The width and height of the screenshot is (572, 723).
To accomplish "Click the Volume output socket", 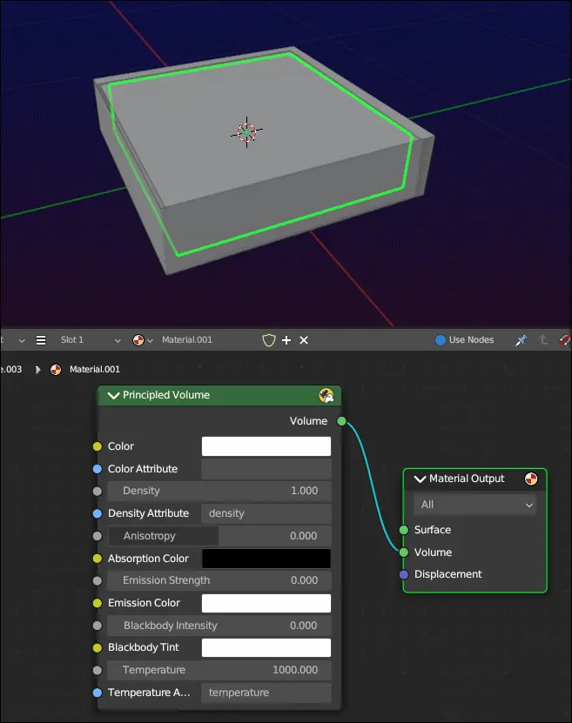I will 341,421.
